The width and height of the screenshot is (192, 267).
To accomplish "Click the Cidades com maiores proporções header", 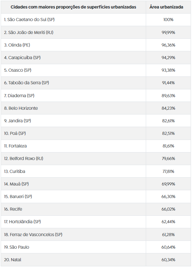I will coord(73,7).
